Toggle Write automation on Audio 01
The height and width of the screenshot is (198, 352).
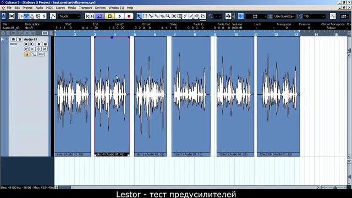pyautogui.click(x=45, y=44)
